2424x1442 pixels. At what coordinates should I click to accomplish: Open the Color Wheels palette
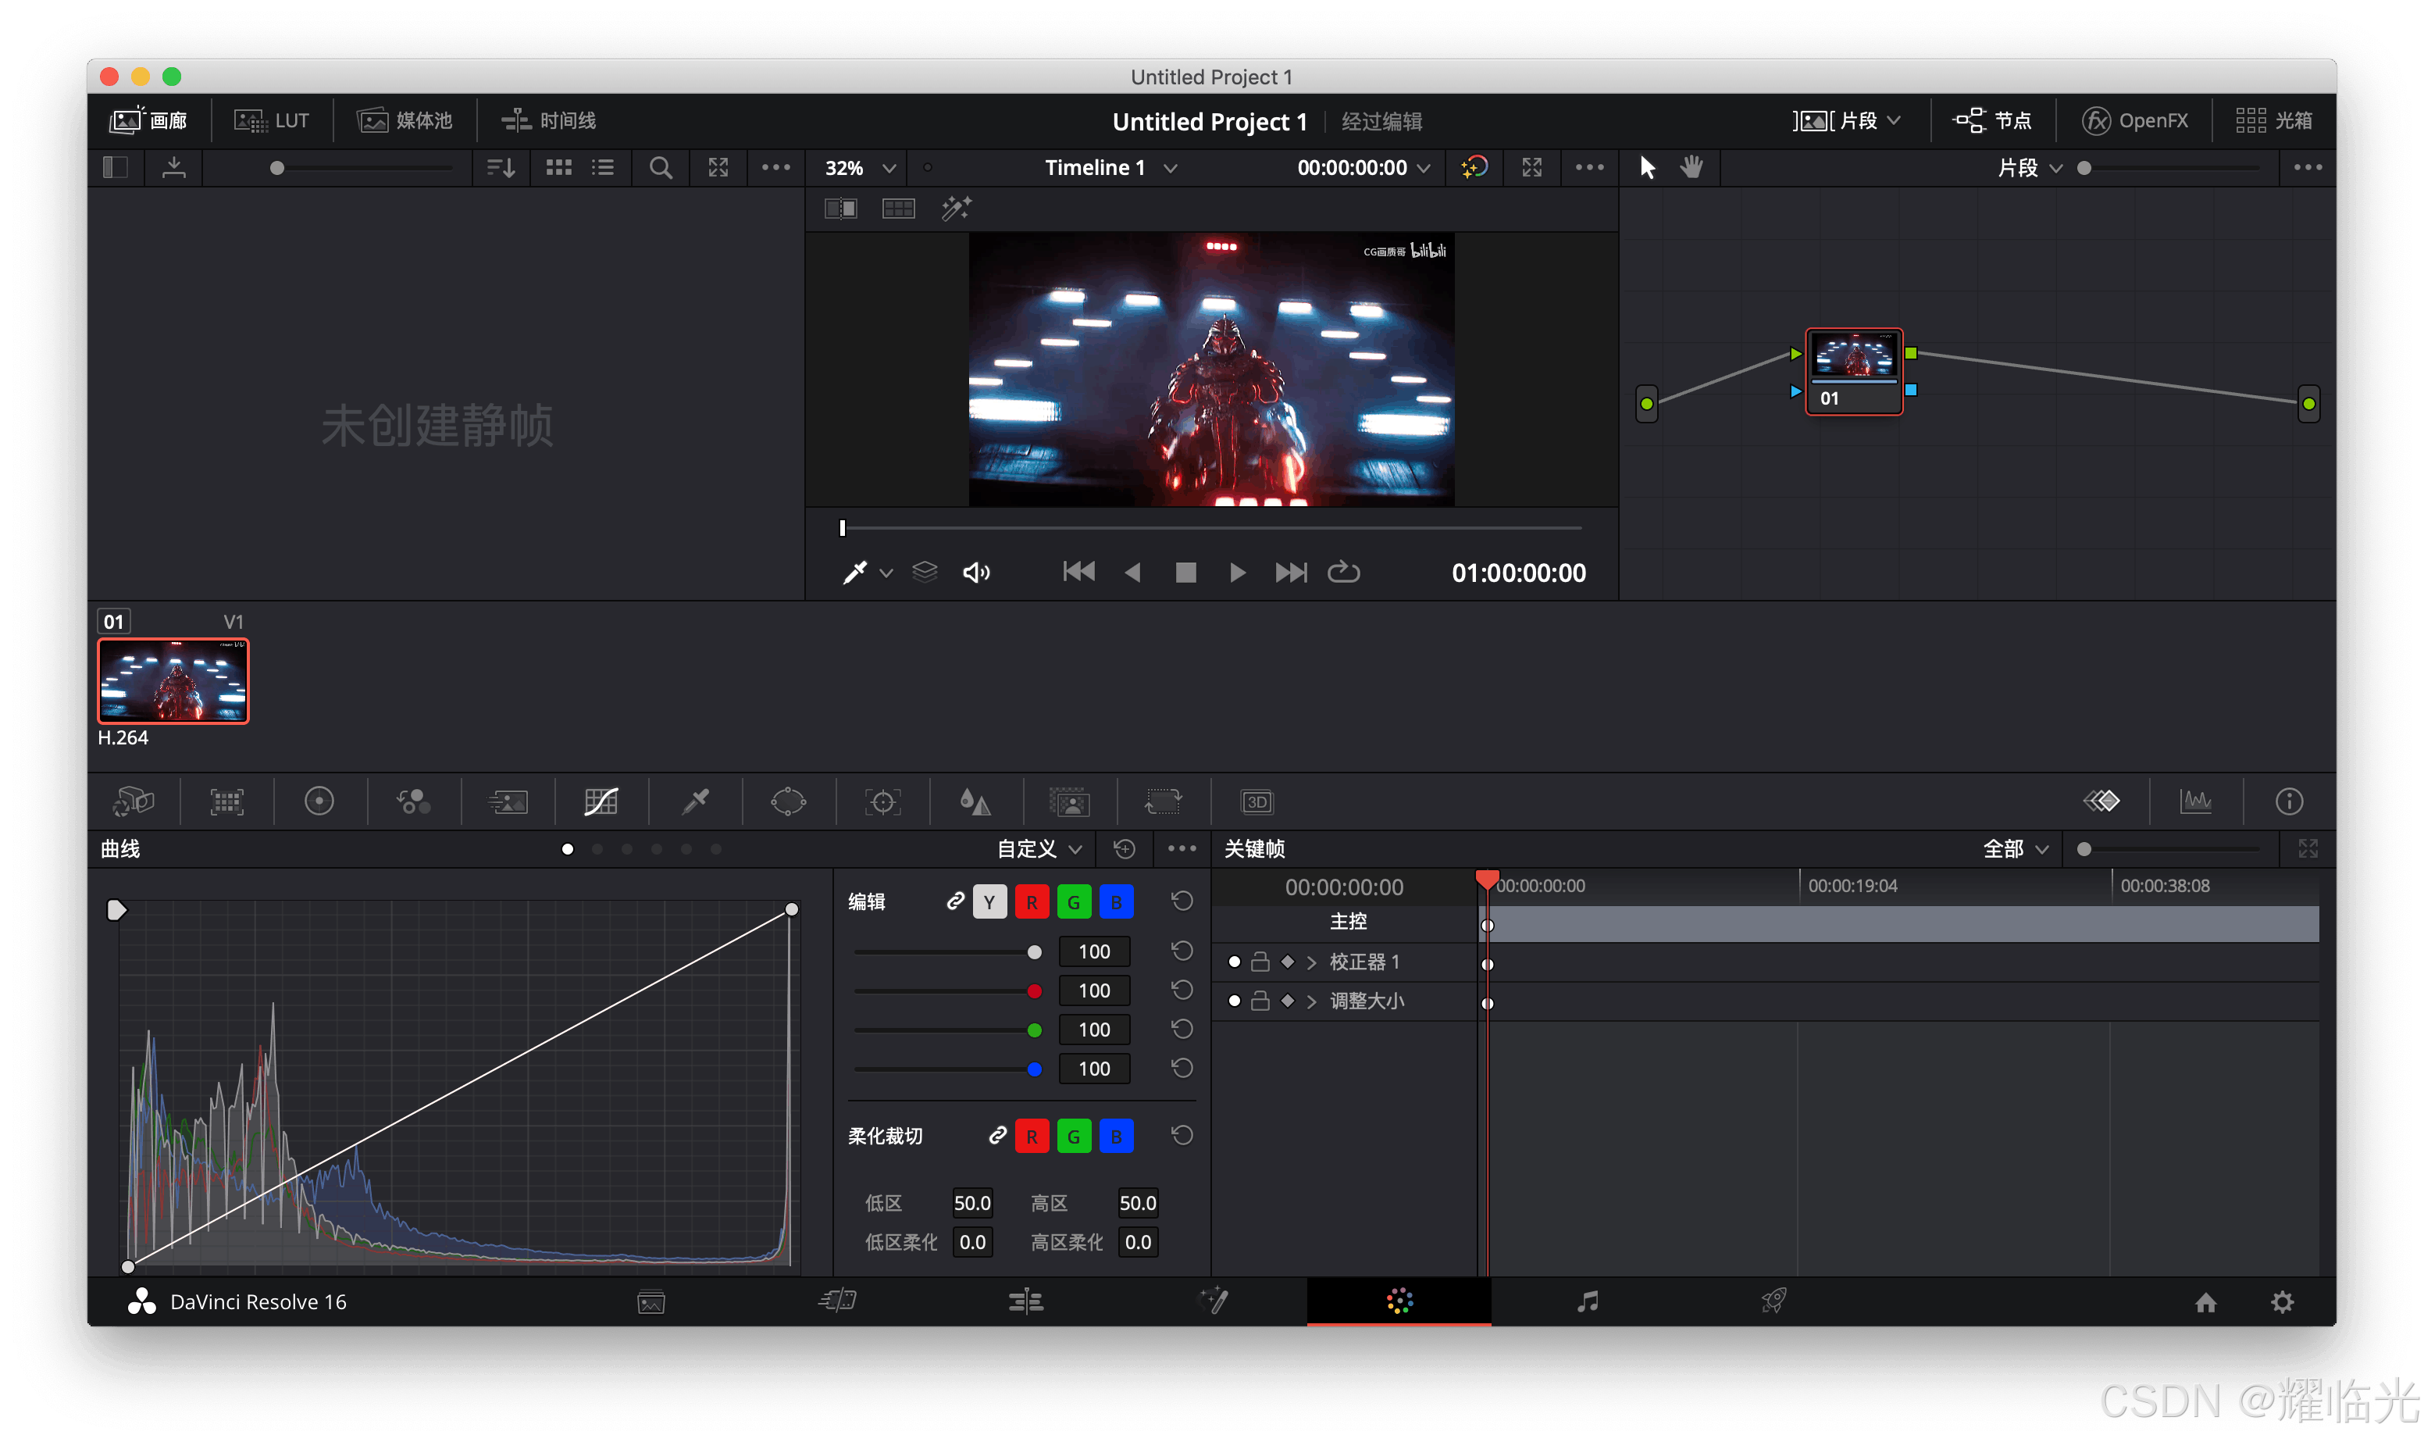[319, 801]
